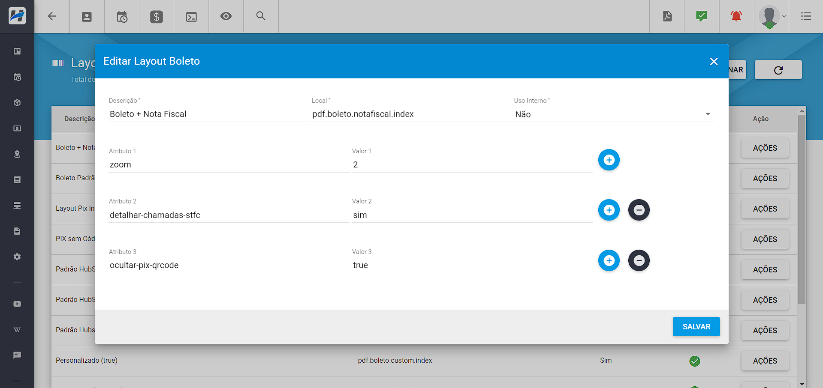Image resolution: width=823 pixels, height=388 pixels.
Task: Open sidebar calendar schedule icon
Action: 17,77
